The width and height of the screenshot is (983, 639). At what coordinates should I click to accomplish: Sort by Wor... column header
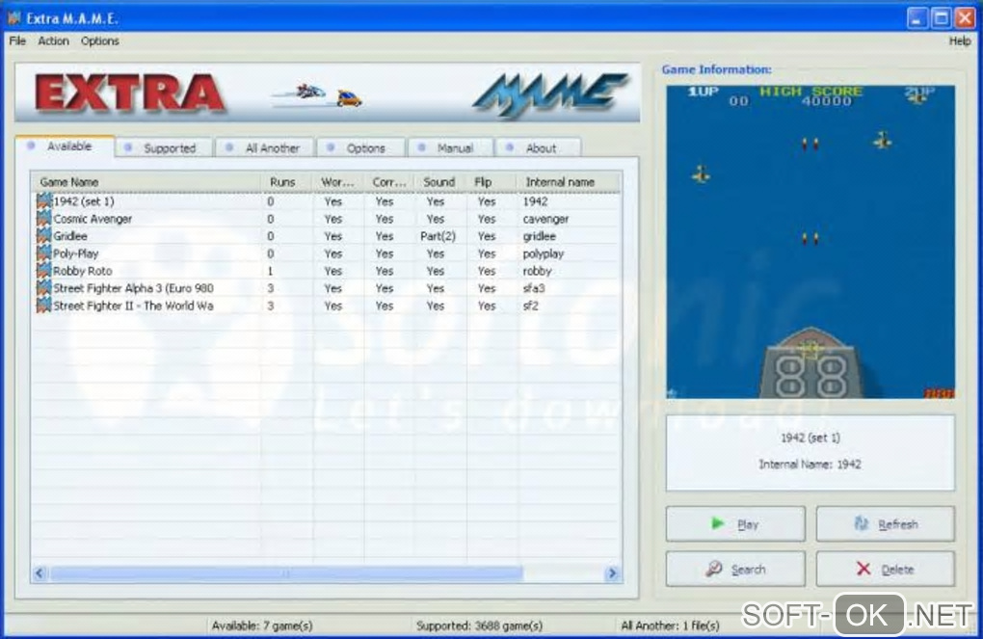click(338, 182)
